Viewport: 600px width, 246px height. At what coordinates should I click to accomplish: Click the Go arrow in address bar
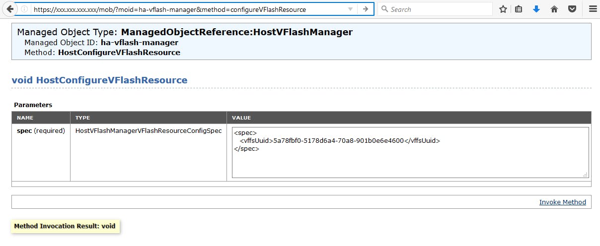tap(365, 9)
